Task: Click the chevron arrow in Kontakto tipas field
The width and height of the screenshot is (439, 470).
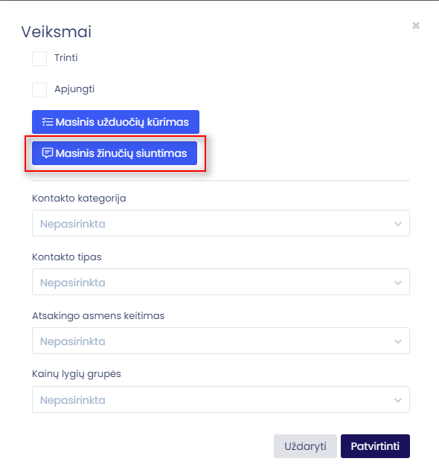Action: (x=398, y=283)
